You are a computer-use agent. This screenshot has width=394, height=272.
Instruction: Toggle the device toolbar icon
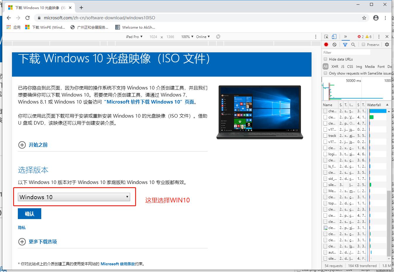tap(334, 37)
